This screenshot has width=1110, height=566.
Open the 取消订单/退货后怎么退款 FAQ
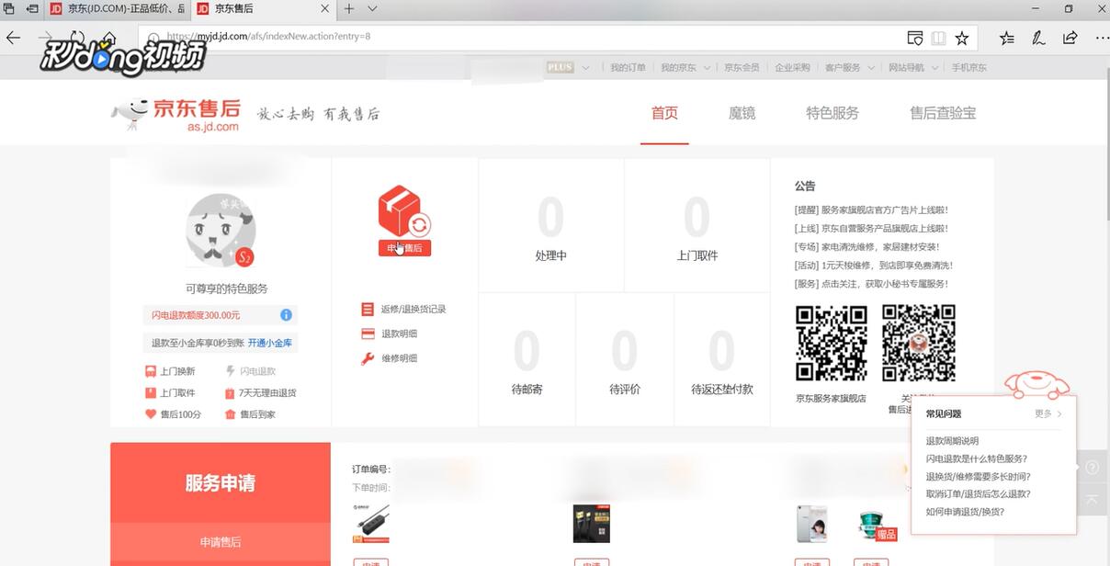[979, 493]
